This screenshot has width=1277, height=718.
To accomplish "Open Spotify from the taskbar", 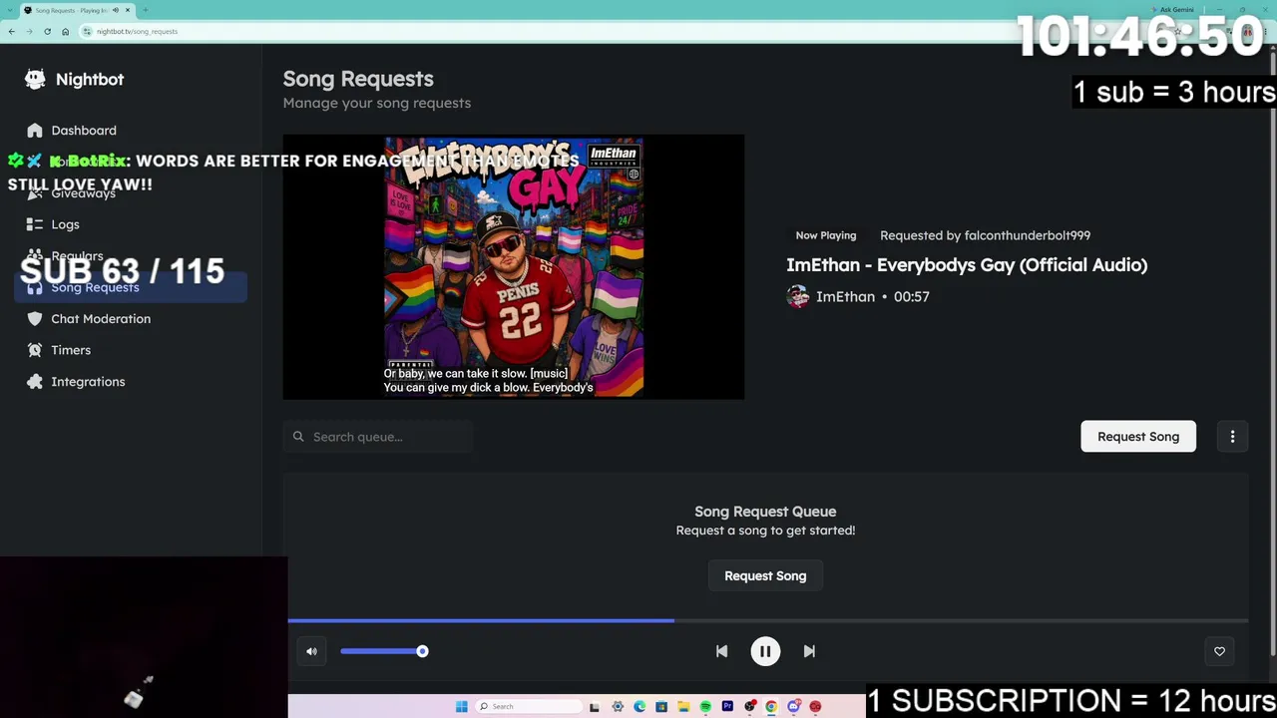I will coord(705,707).
